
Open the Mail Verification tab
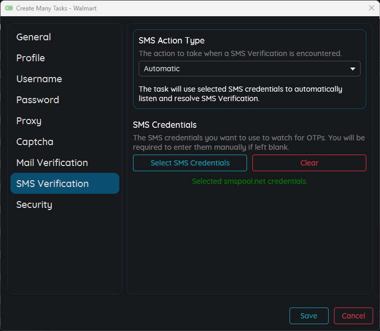(52, 163)
